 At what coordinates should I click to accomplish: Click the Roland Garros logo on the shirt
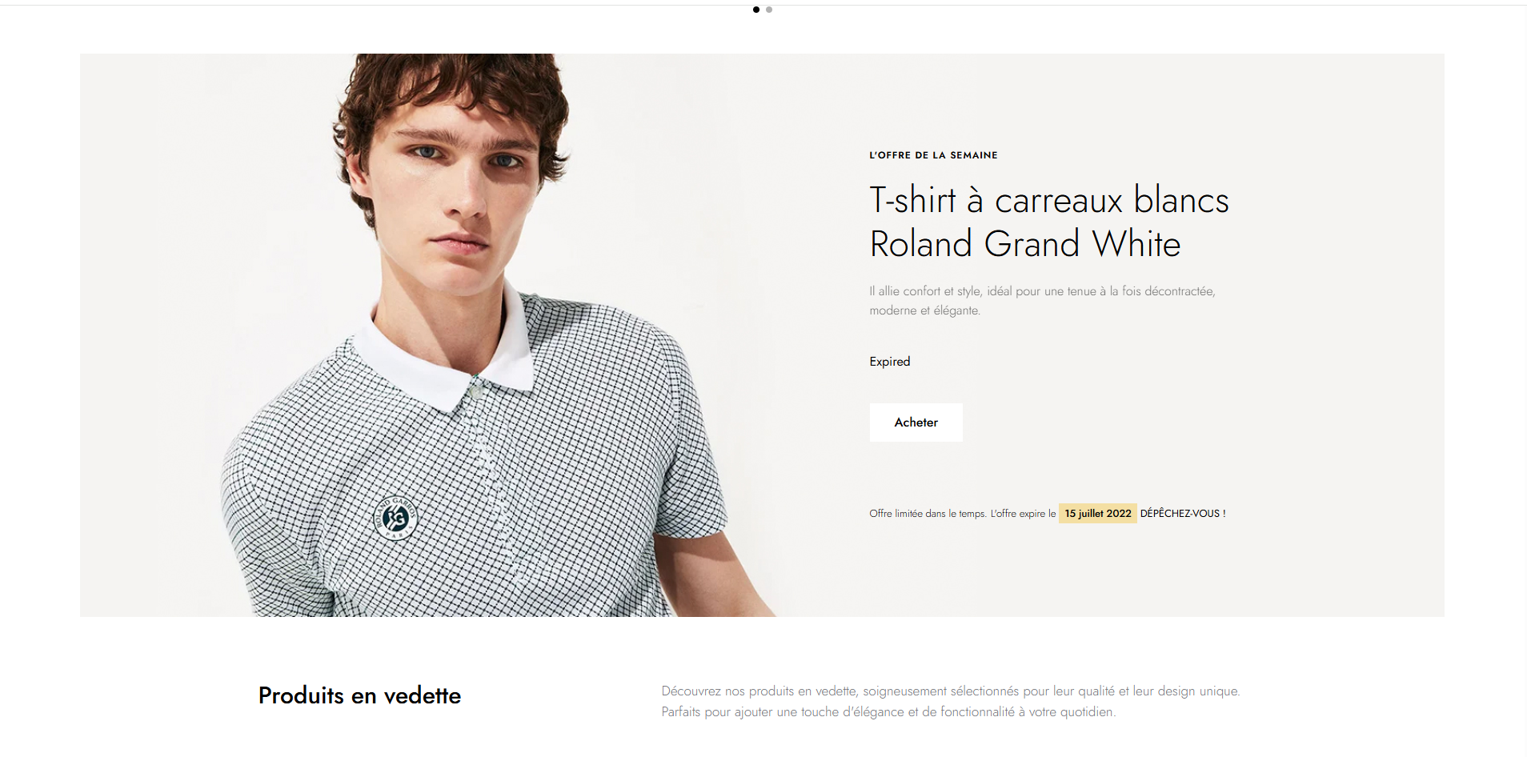point(395,518)
